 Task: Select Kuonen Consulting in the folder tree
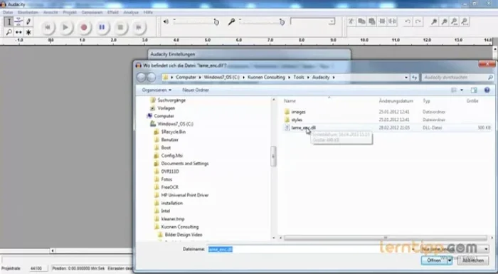(180, 227)
